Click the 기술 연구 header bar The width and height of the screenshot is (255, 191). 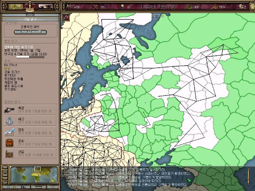click(30, 19)
